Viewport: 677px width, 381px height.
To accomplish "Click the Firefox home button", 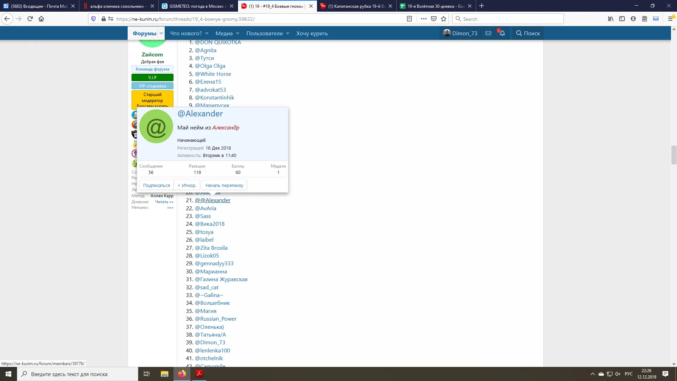I will click(x=41, y=19).
